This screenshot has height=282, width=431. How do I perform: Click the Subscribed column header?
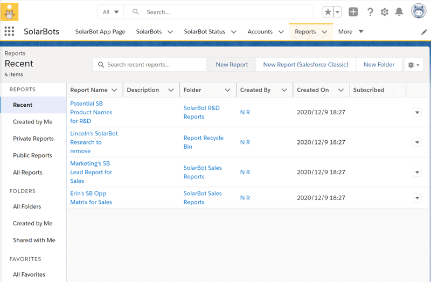pyautogui.click(x=369, y=90)
